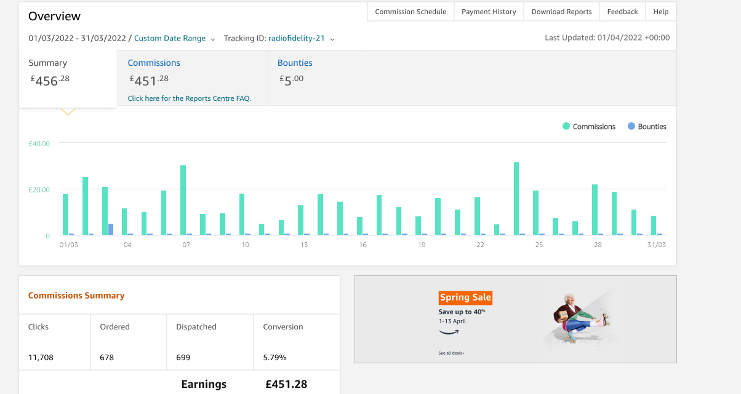Expand the Custom Date Range dropdown
This screenshot has width=741, height=394.
(175, 38)
